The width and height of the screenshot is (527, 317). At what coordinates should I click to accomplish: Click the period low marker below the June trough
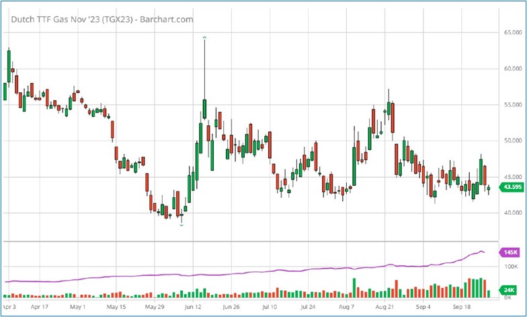click(x=181, y=225)
